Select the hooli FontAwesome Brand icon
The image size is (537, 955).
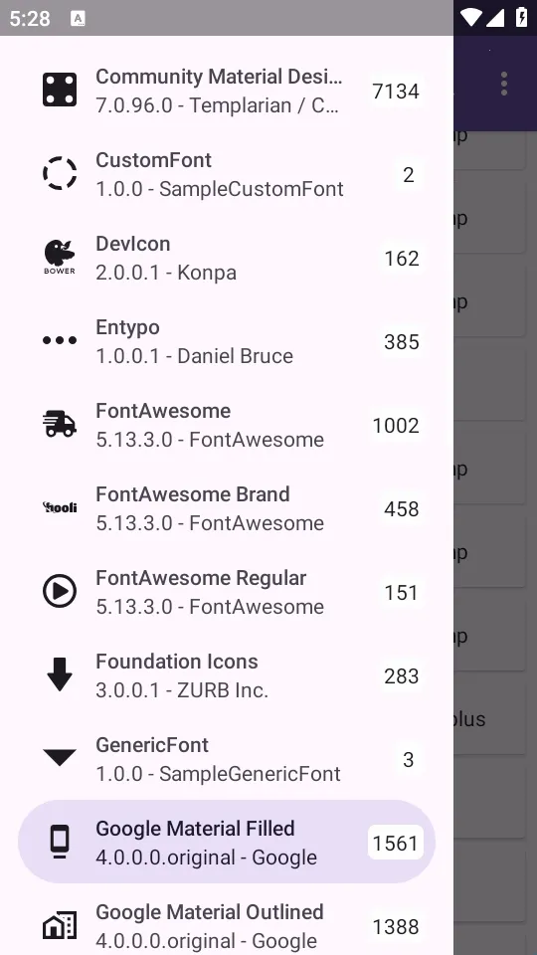[60, 507]
